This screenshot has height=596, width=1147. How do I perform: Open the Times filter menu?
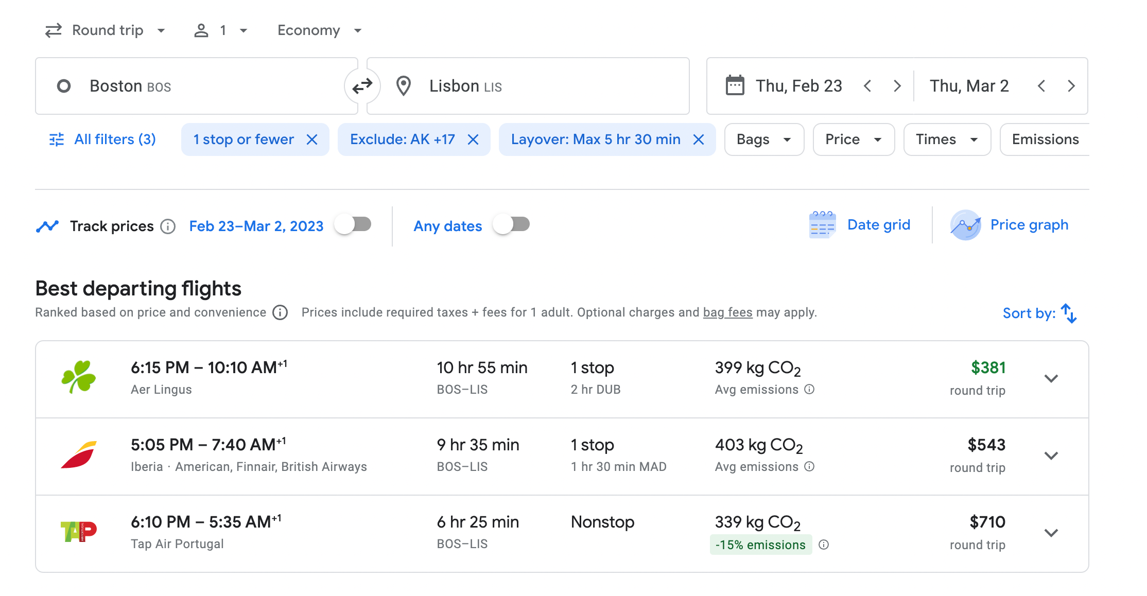click(x=946, y=139)
